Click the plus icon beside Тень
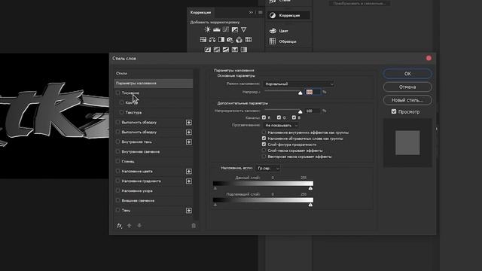This screenshot has width=482, height=271. pyautogui.click(x=189, y=211)
